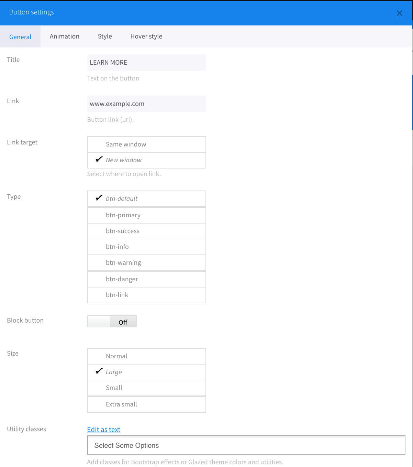This screenshot has height=467, width=413.
Task: Open the Style tab
Action: (105, 36)
